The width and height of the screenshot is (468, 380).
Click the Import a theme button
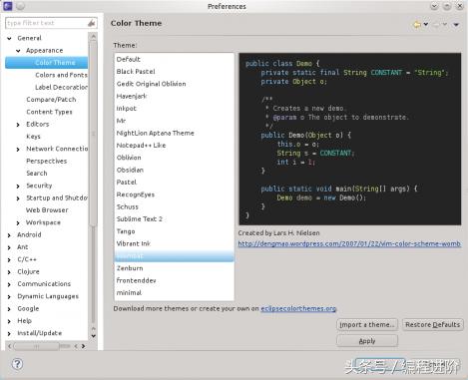point(367,324)
